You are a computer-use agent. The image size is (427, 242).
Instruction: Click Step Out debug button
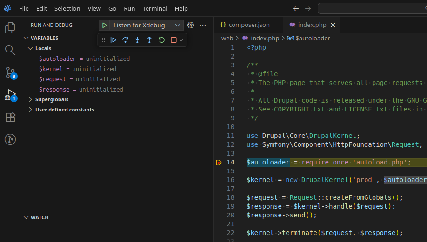coord(149,40)
